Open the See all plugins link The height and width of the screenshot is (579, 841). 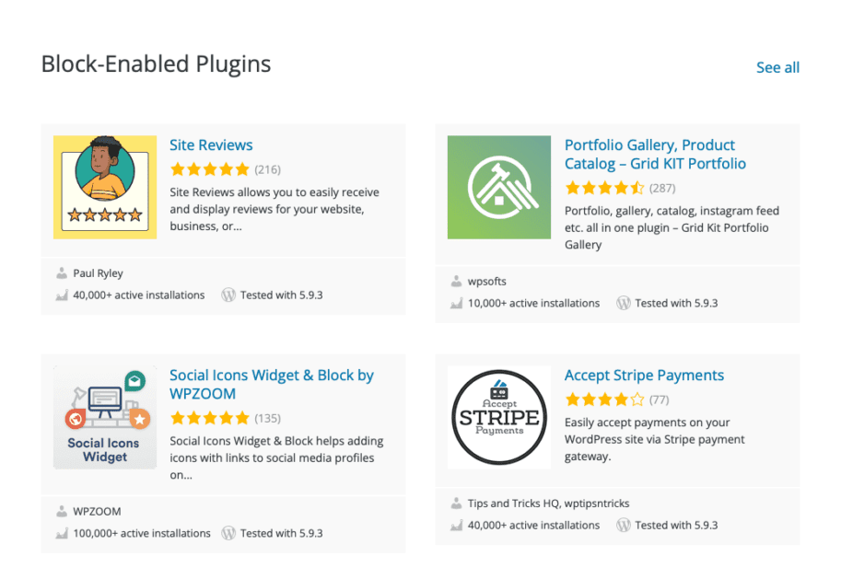777,67
